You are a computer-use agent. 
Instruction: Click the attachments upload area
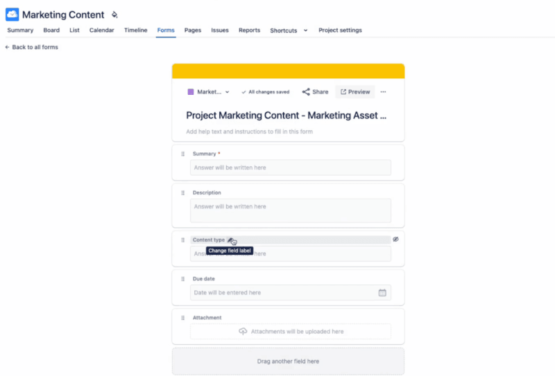click(291, 332)
